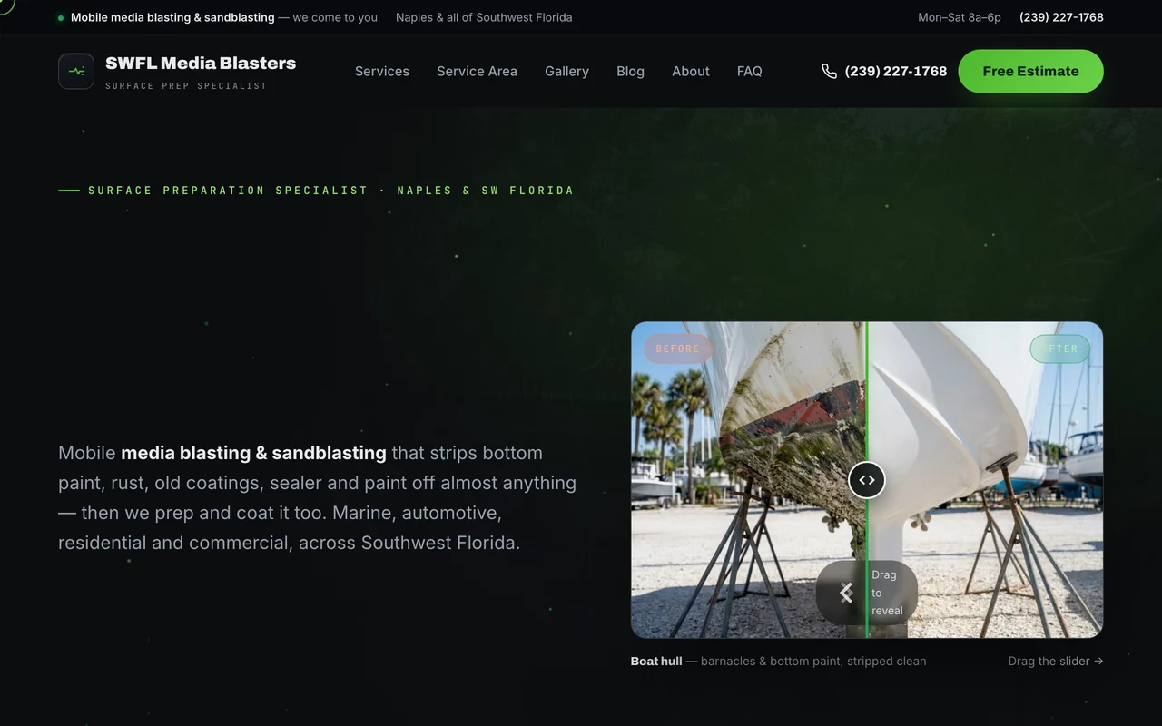Image resolution: width=1162 pixels, height=726 pixels.
Task: Click "Drag the slider →" text
Action: tap(1056, 661)
